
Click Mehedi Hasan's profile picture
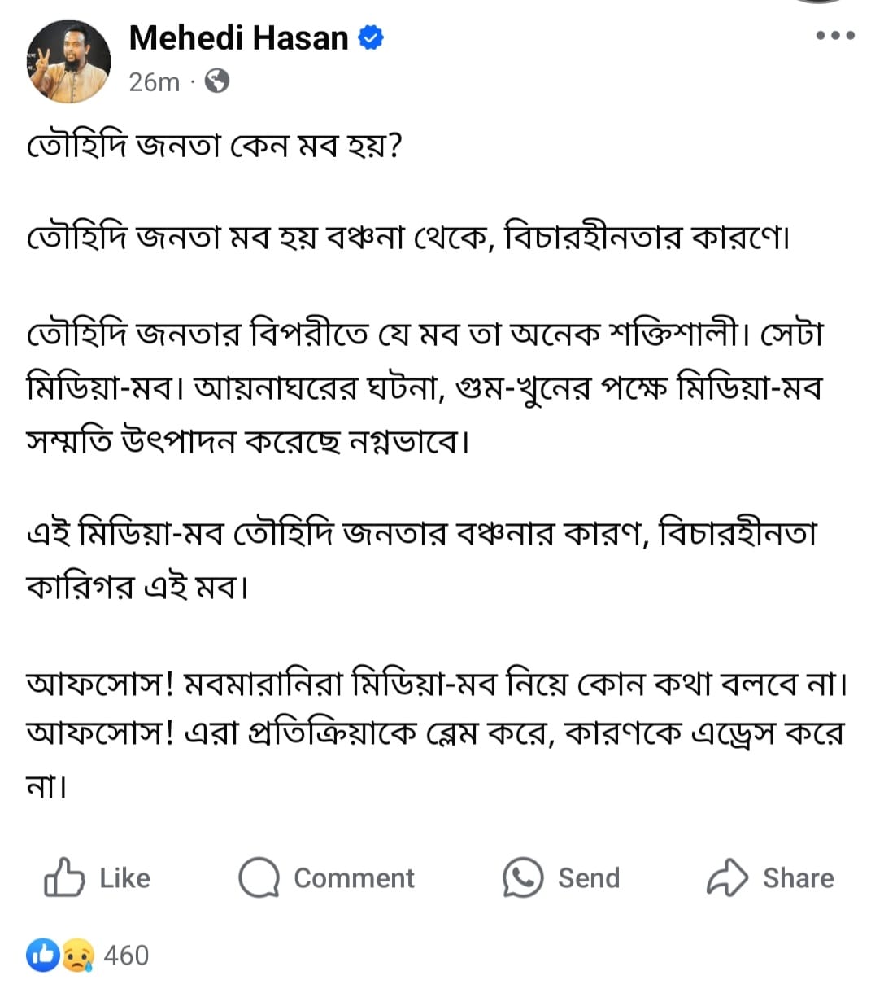point(70,61)
